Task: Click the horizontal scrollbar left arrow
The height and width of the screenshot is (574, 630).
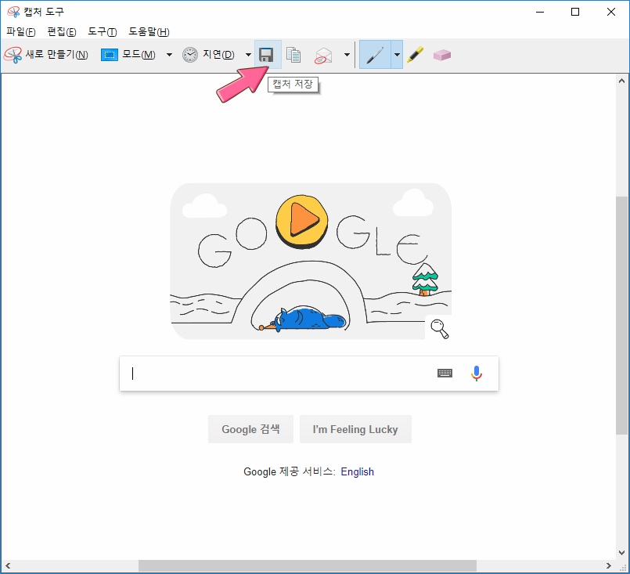Action: (8, 565)
